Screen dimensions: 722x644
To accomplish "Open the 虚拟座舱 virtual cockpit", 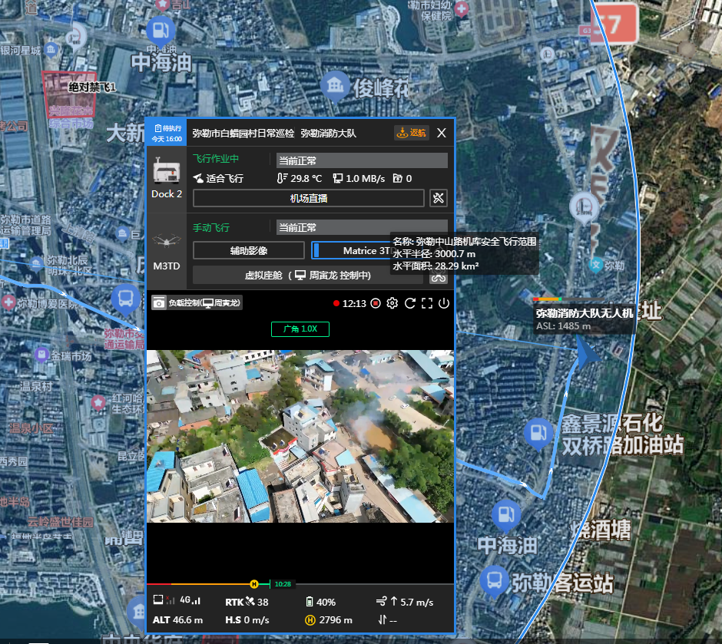I will (x=308, y=275).
